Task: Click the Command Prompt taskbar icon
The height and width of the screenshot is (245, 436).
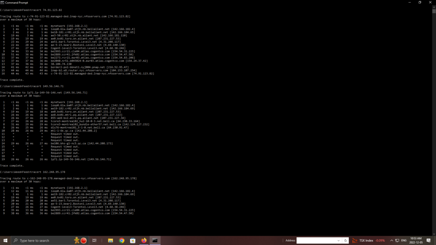Action: pos(155,241)
